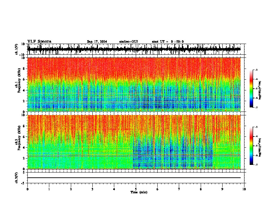Click inside the ch.2 frequency spectrogram
Viewport: 275px width, 212px height.
pos(134,142)
